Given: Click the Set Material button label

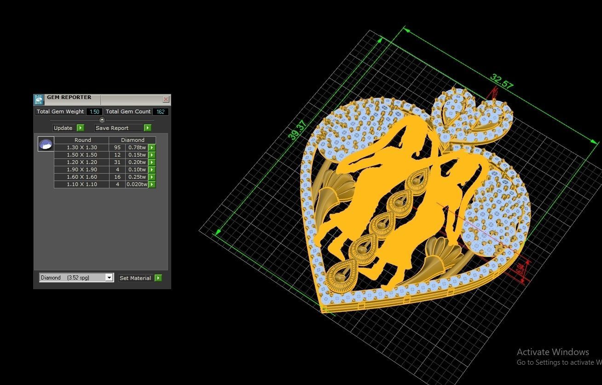Looking at the screenshot, I should (x=135, y=278).
